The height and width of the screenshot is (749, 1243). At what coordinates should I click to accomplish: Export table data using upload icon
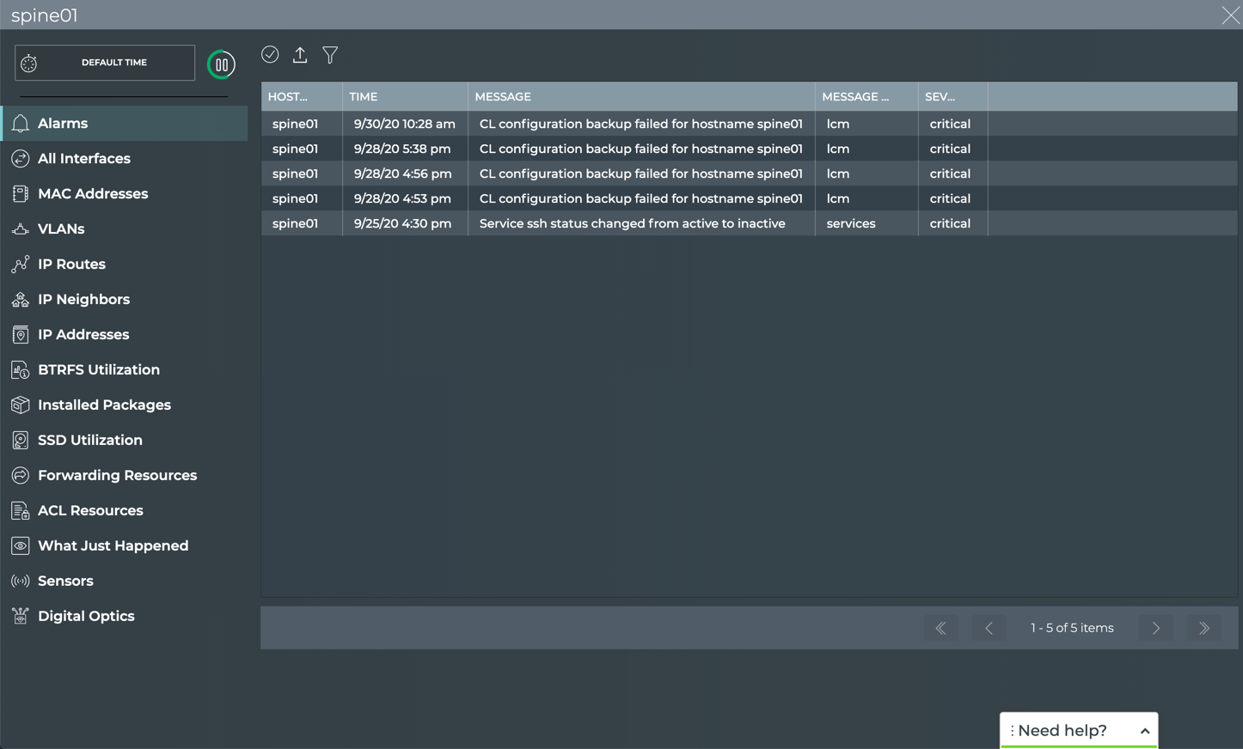pos(300,55)
